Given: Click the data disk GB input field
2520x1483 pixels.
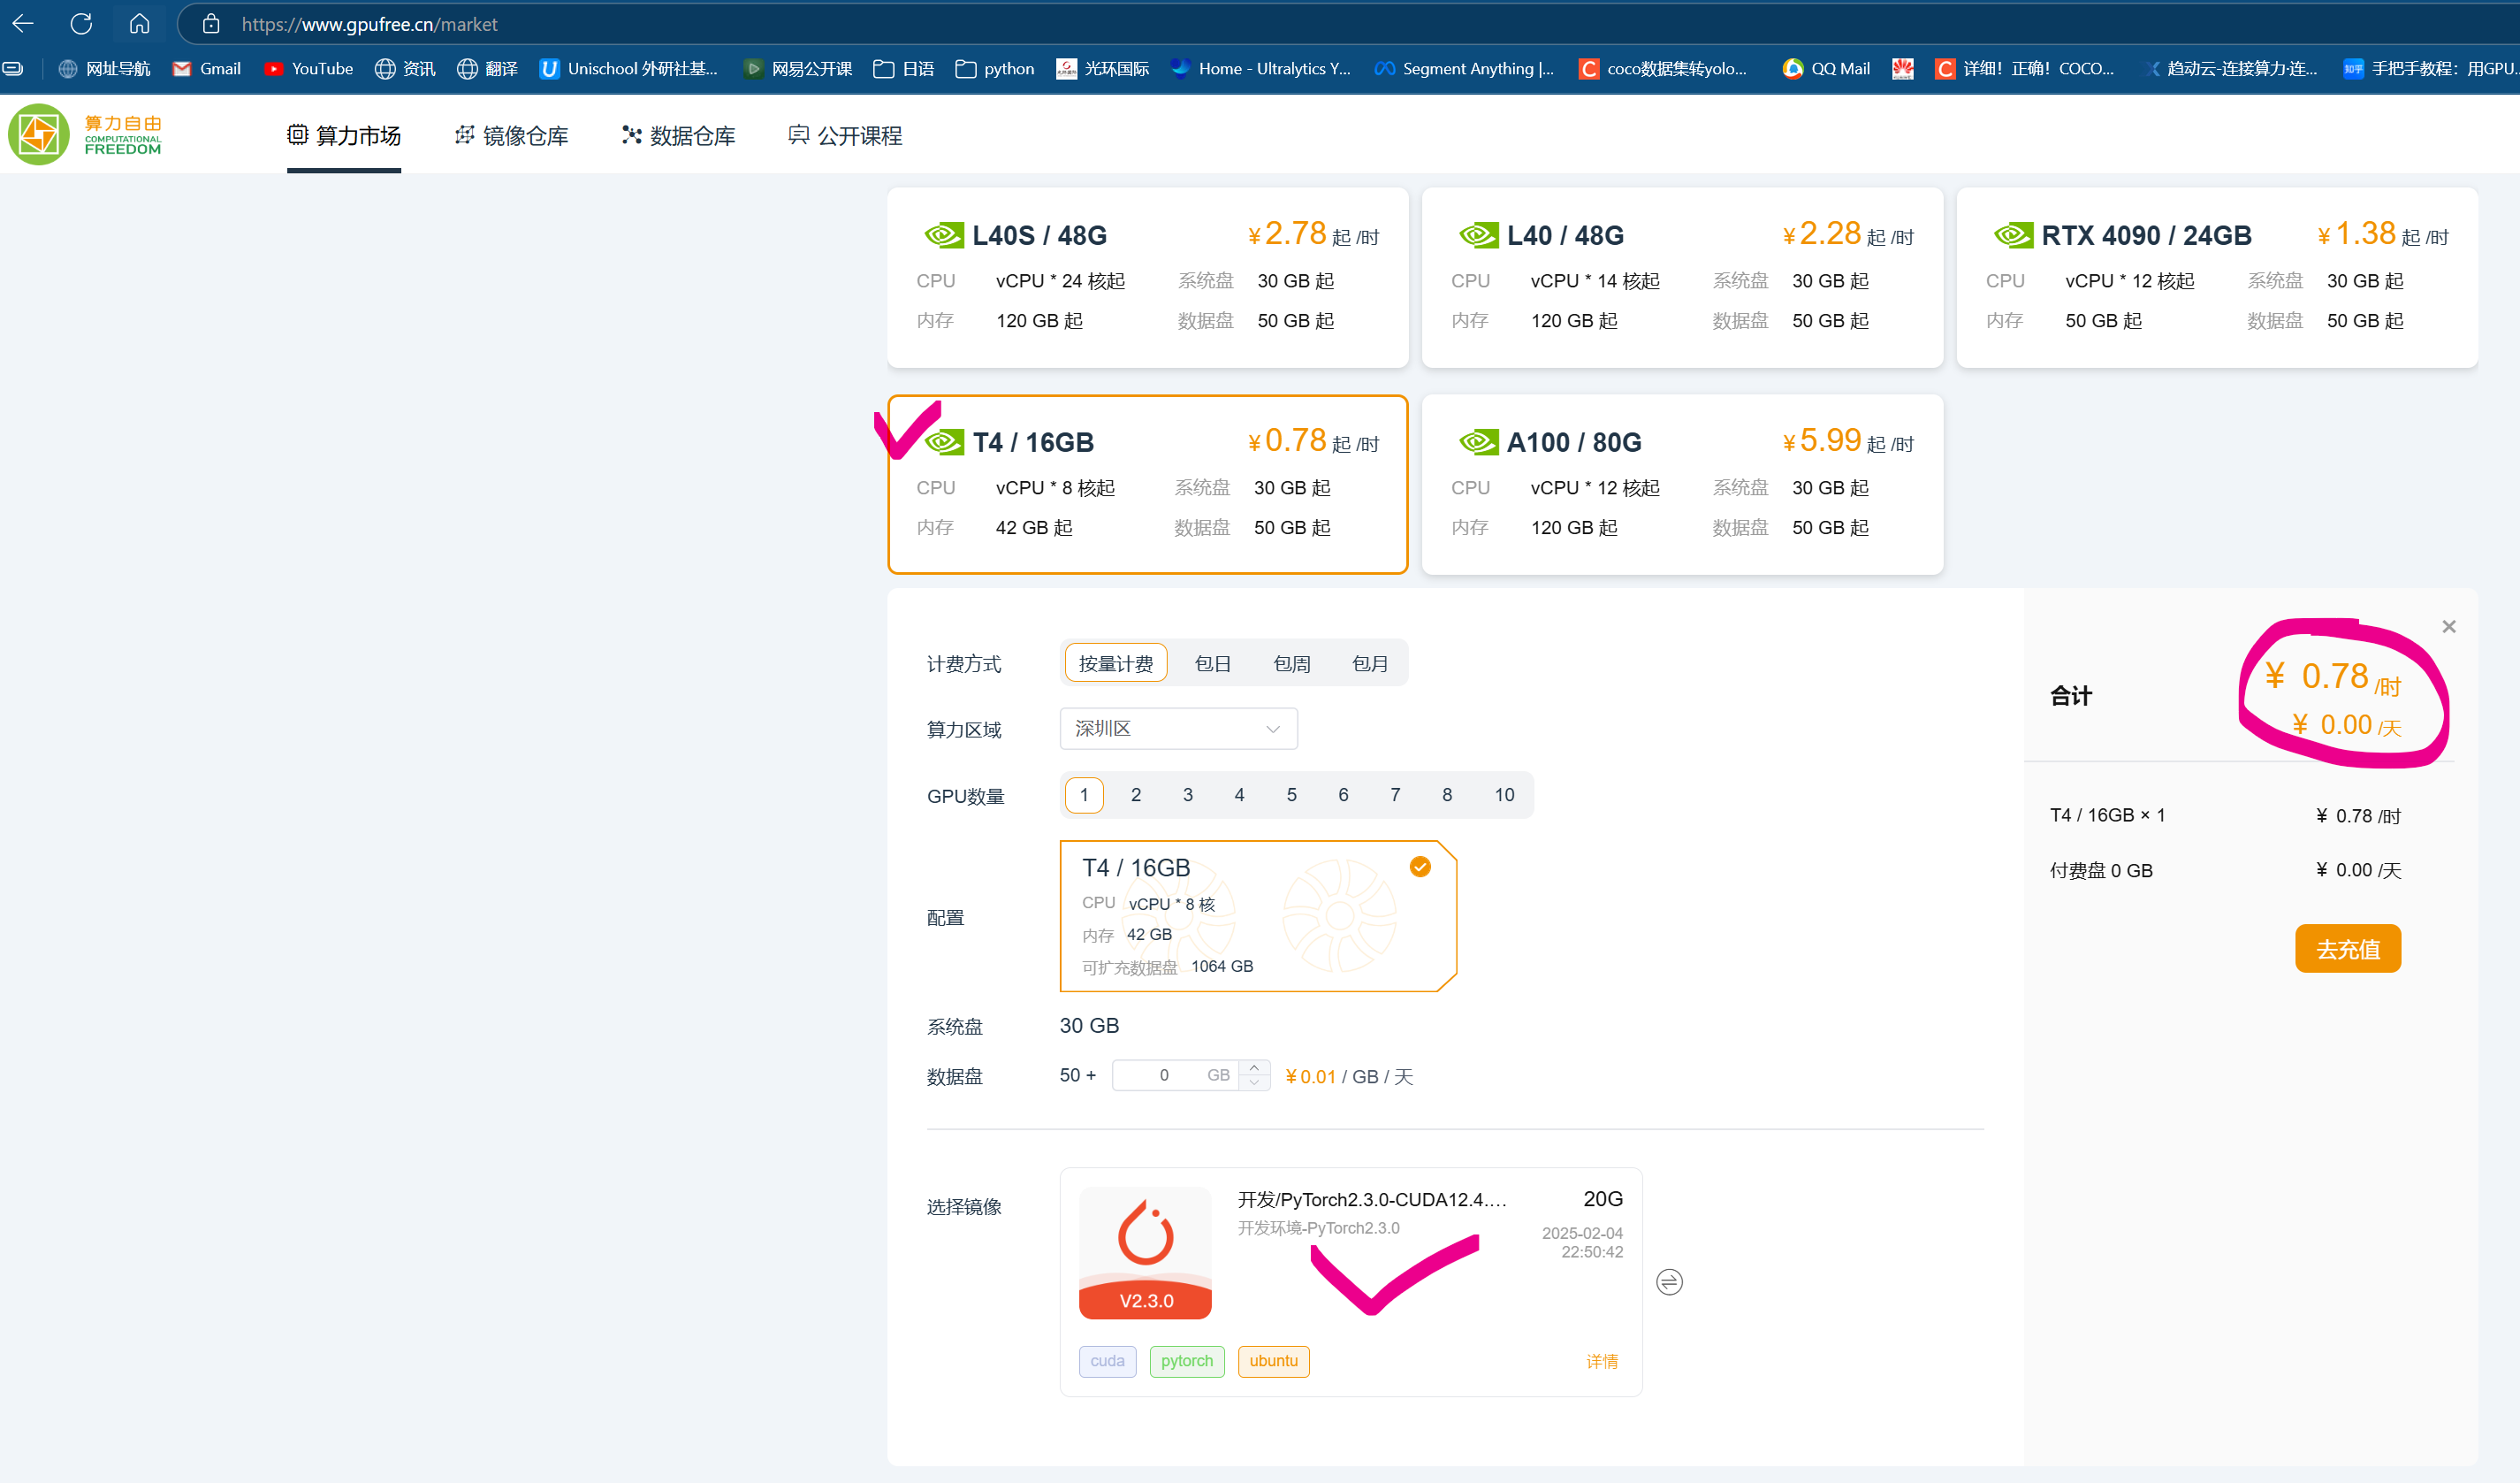Looking at the screenshot, I should point(1165,1074).
